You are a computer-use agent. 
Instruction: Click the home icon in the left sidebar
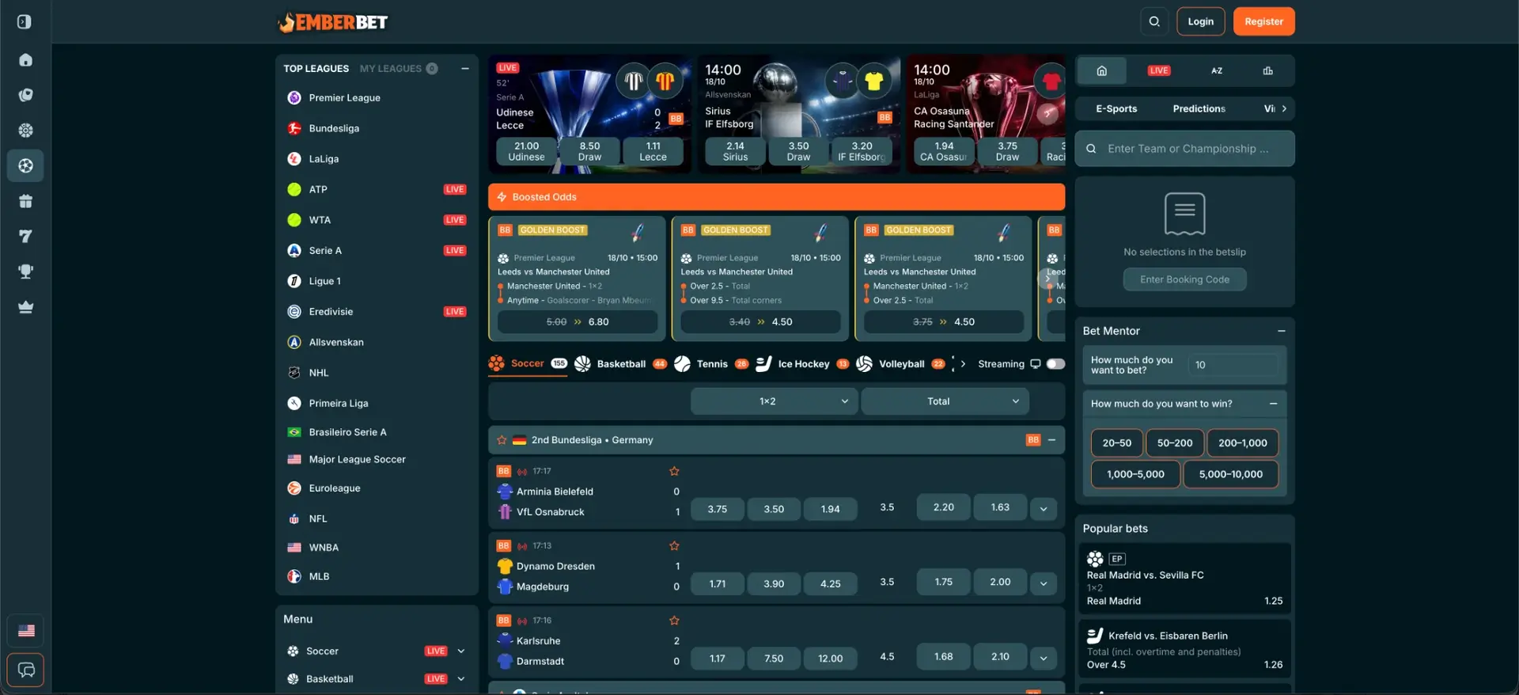tap(25, 60)
